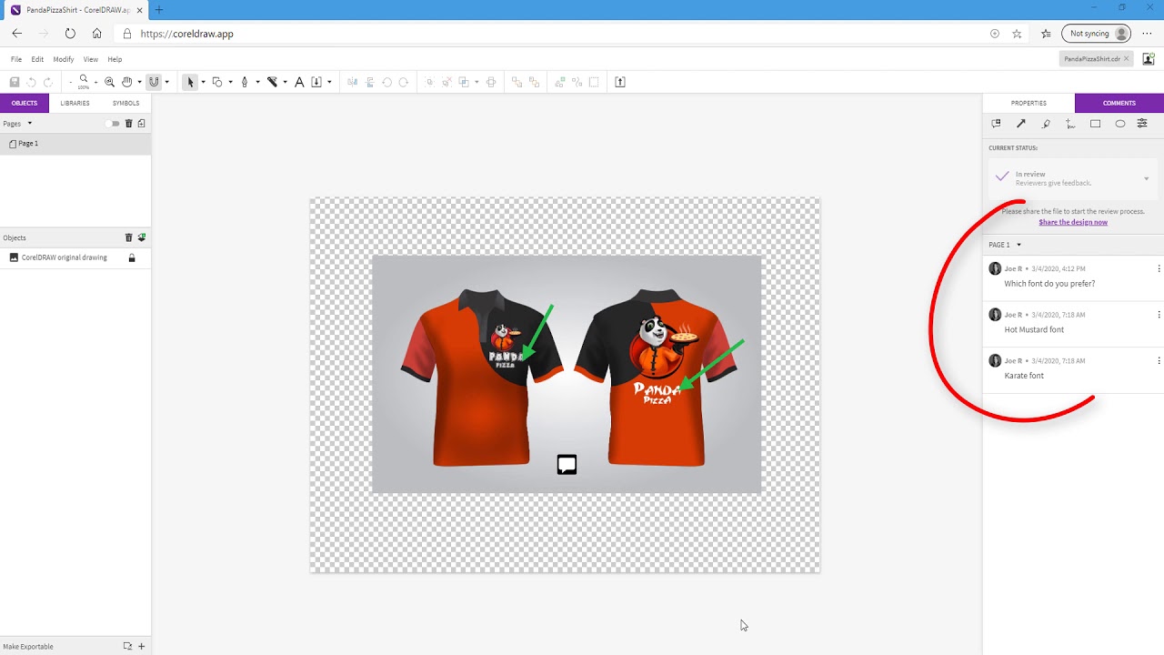This screenshot has height=655, width=1164.
Task: Select the freehand annotation tool
Action: coord(1070,124)
